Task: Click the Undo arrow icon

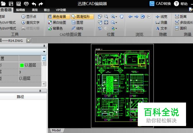Action: 34,4
